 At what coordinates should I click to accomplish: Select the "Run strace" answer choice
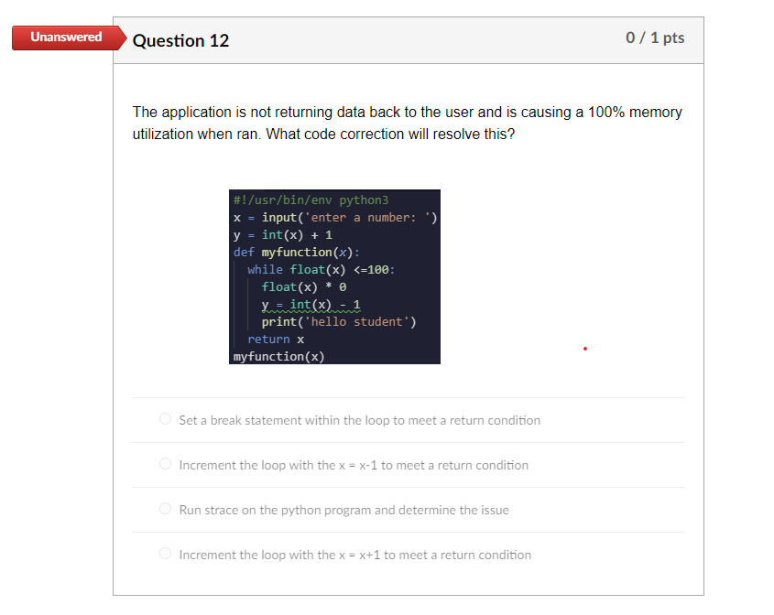coord(165,508)
